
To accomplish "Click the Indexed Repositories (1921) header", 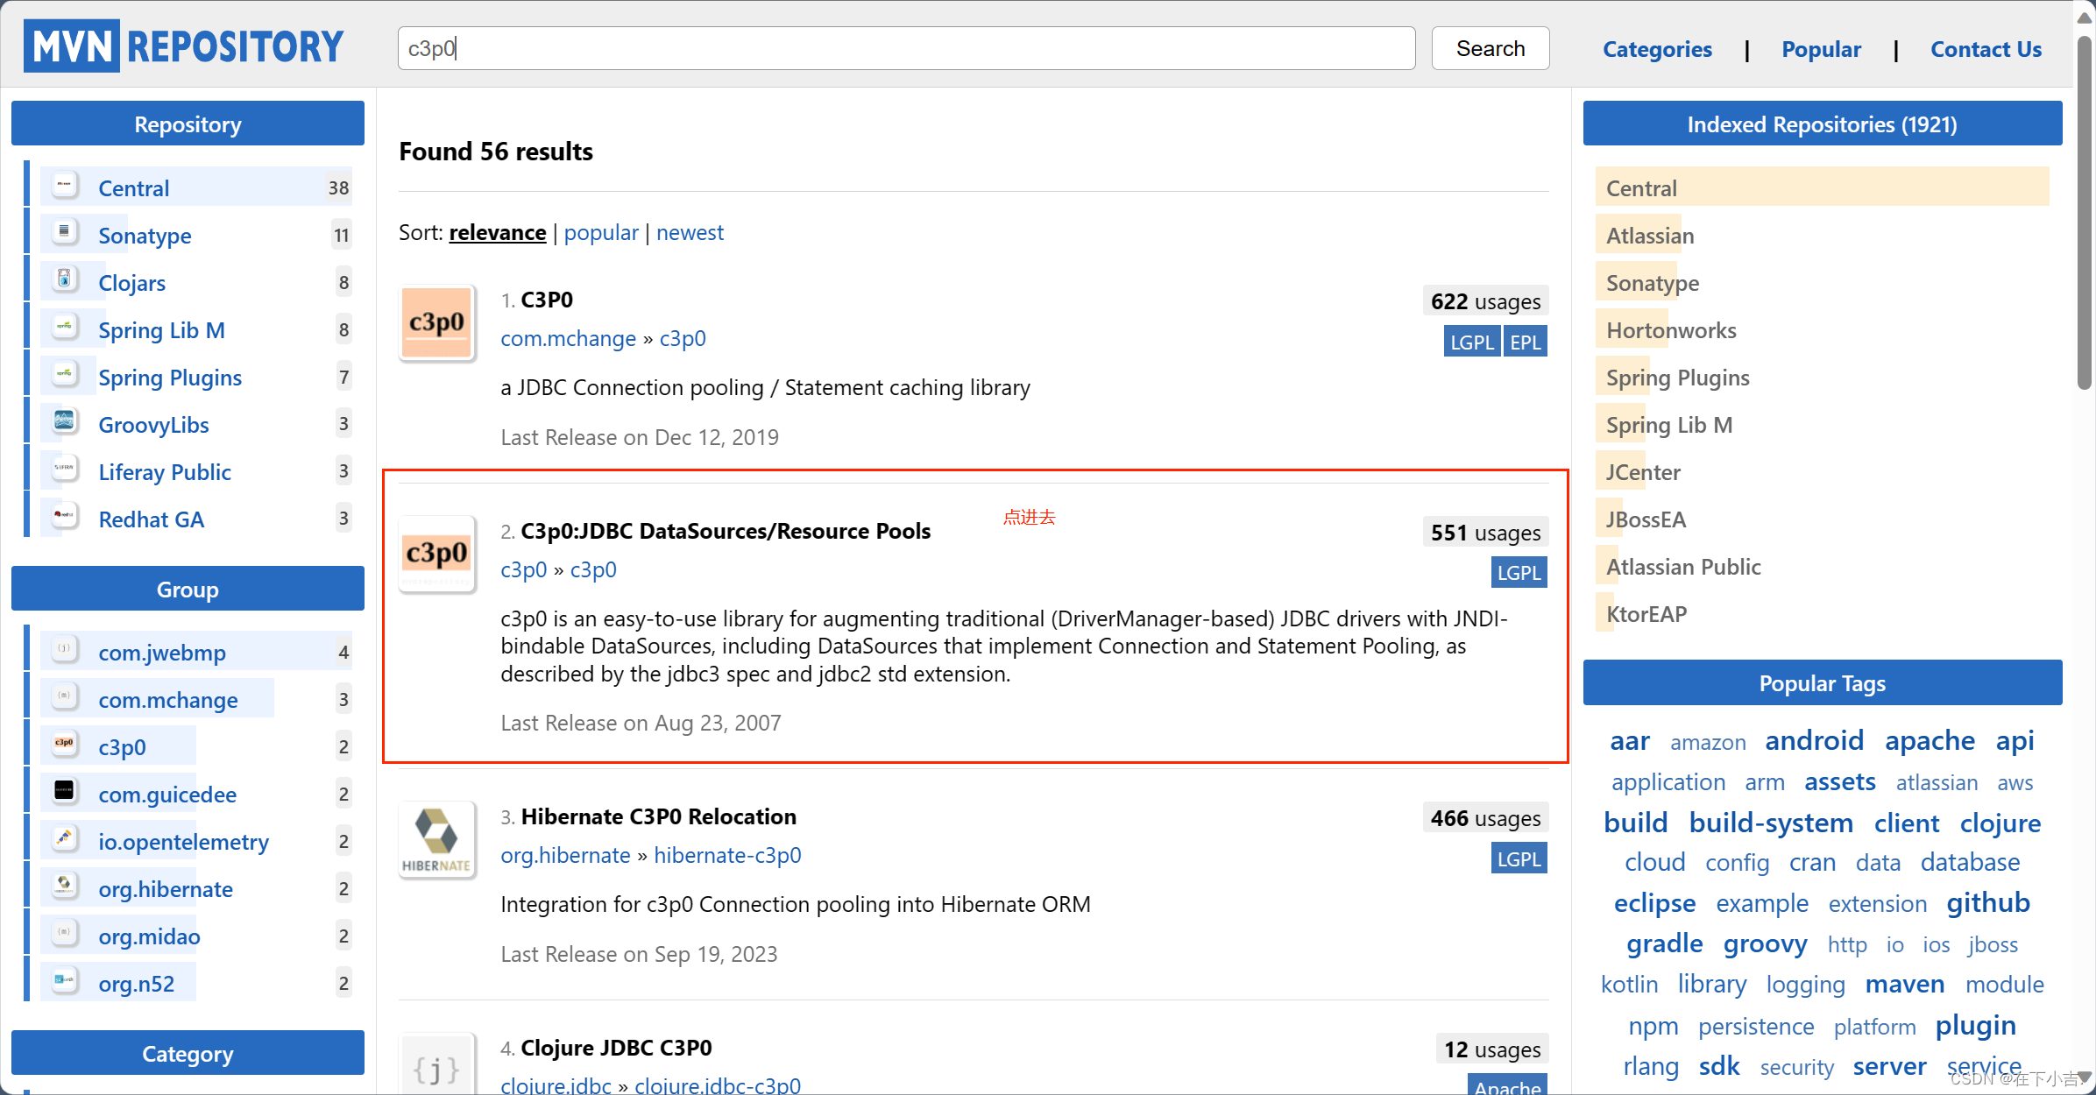I will [1822, 124].
